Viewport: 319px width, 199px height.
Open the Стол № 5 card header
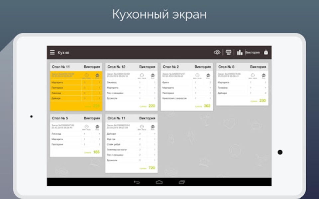tap(76, 118)
